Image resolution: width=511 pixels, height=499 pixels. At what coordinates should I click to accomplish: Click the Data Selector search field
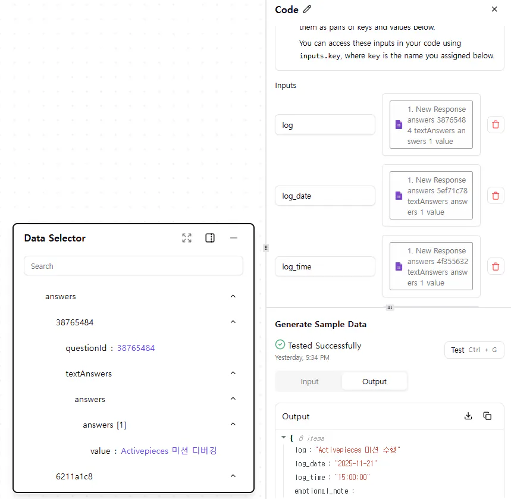(133, 266)
